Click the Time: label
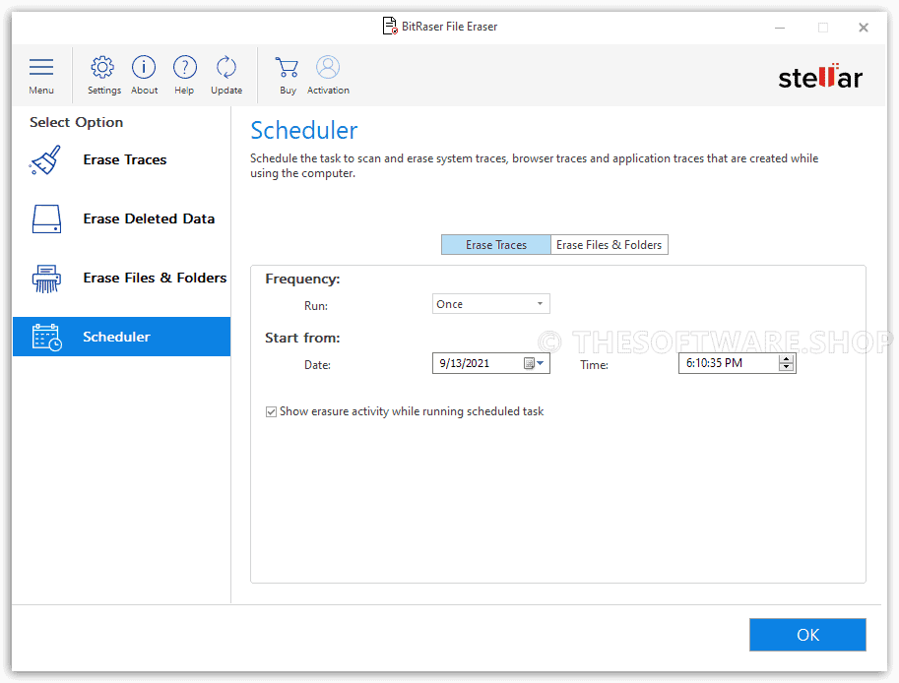The width and height of the screenshot is (899, 683). 594,365
